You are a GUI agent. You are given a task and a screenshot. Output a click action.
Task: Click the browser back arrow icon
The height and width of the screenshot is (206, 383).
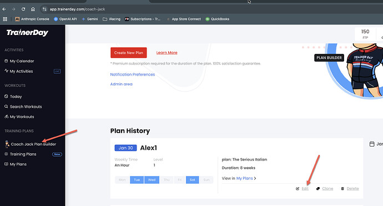click(x=4, y=9)
